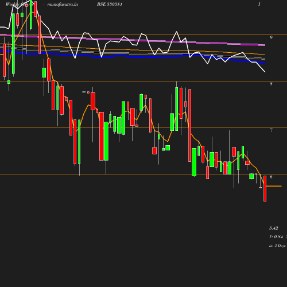Select the price axis label 7
287x287 pixels.
(271, 130)
